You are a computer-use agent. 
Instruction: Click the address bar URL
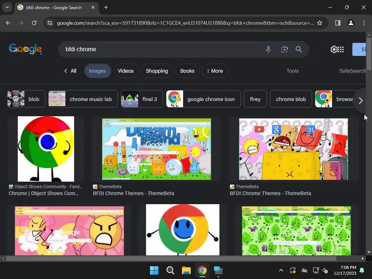(185, 23)
